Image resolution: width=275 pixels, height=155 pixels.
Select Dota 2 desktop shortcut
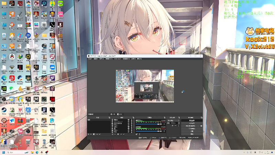(20, 3)
